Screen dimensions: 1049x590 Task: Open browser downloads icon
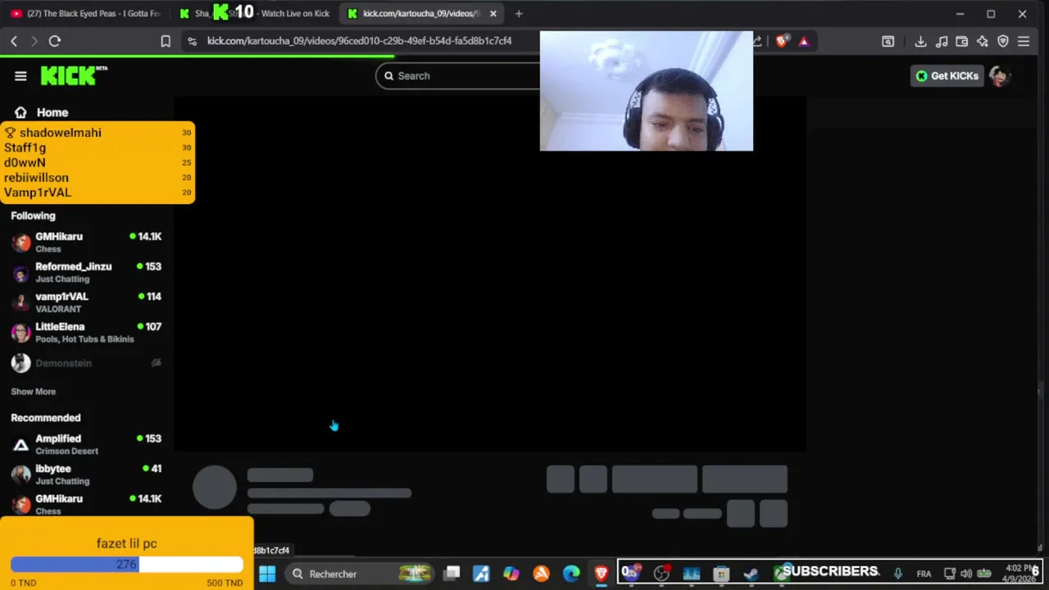pos(920,41)
